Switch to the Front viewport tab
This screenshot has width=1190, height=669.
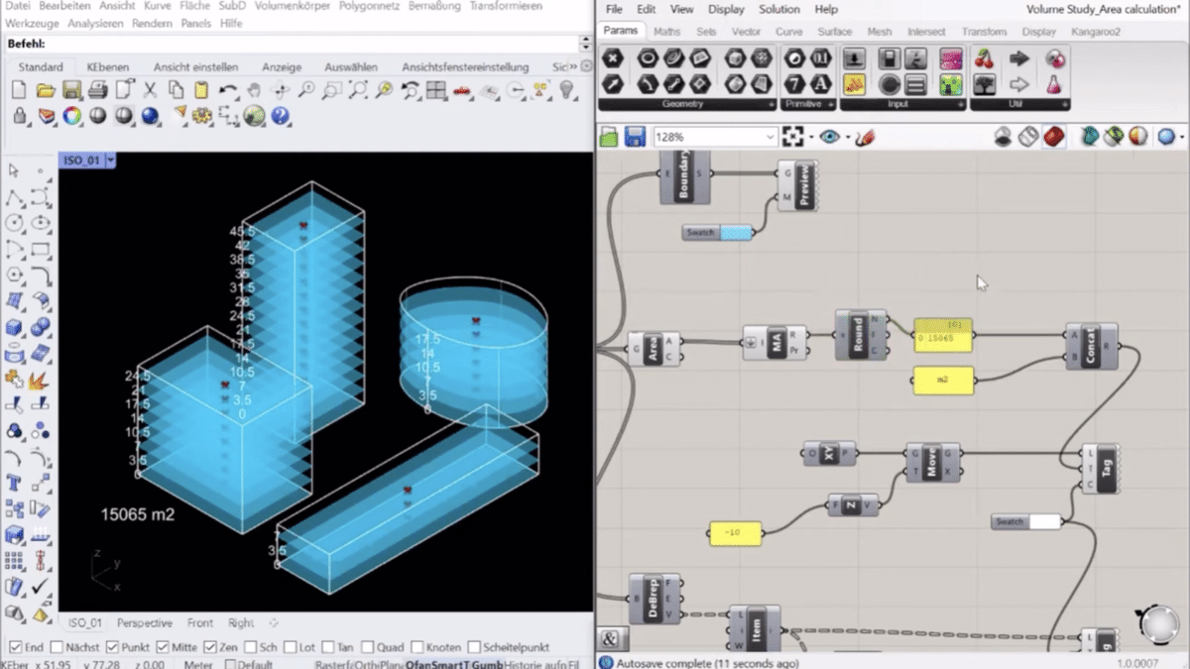[x=200, y=623]
